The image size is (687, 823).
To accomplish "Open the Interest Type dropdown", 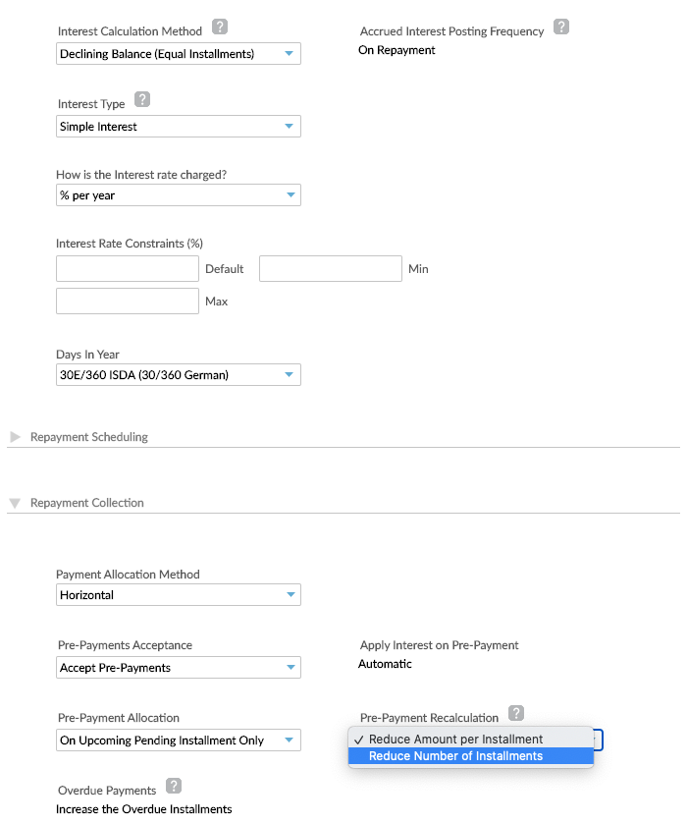I will click(x=178, y=126).
